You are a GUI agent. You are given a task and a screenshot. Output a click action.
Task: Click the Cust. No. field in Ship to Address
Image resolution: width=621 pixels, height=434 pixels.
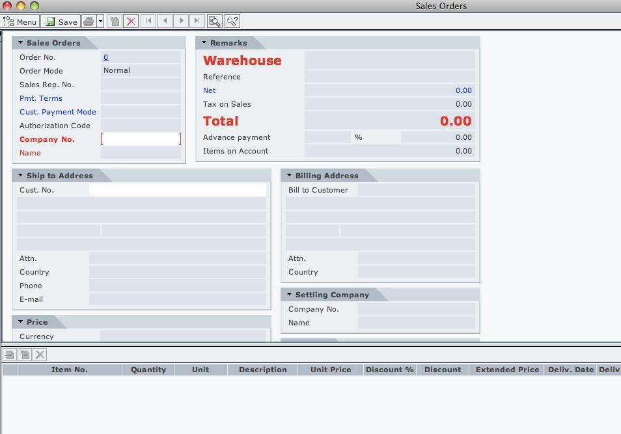coord(178,190)
